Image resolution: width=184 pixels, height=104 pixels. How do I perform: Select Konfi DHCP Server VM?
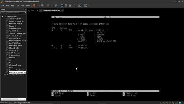16,24
